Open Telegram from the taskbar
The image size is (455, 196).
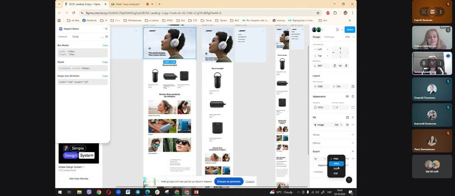(x=137, y=192)
